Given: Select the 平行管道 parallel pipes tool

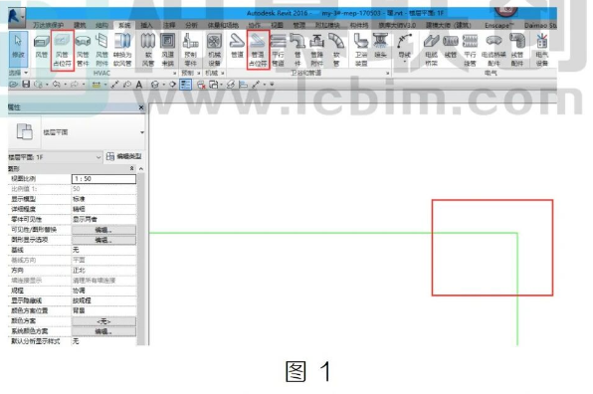Looking at the screenshot, I should click(278, 50).
